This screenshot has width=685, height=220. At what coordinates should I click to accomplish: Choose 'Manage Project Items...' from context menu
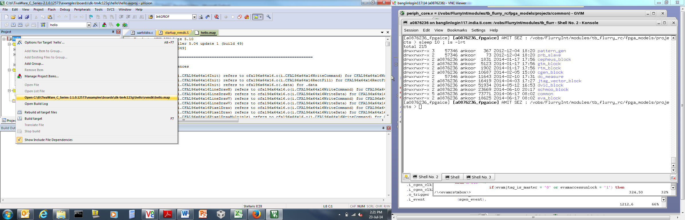[97, 76]
